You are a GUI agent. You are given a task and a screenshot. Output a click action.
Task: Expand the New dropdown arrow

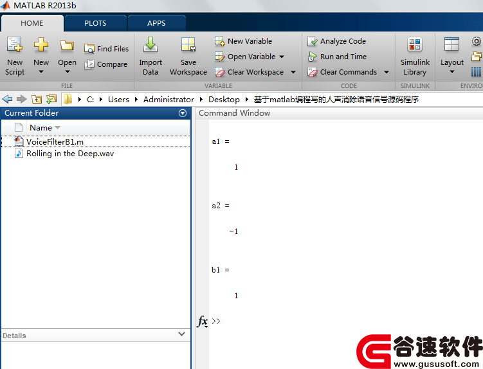pyautogui.click(x=41, y=72)
